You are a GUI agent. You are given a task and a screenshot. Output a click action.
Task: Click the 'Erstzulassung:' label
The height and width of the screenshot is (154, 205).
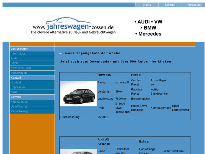click(x=70, y=117)
